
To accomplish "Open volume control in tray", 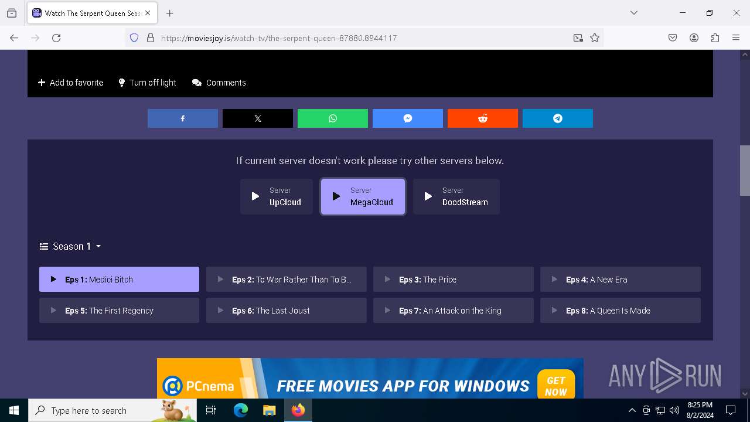I will (x=674, y=410).
